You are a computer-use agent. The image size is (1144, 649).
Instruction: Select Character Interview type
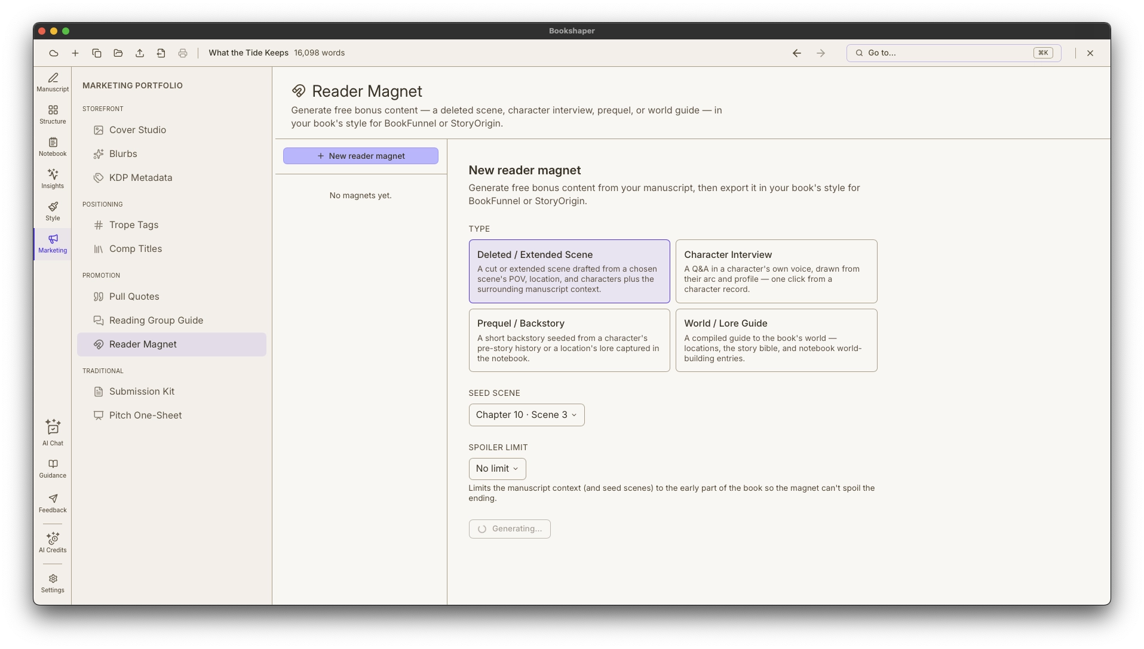[776, 271]
